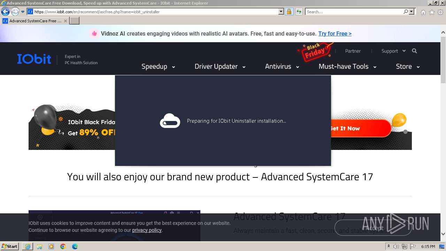Image resolution: width=446 pixels, height=251 pixels.
Task: Go back with the browser back arrow
Action: click(5, 12)
